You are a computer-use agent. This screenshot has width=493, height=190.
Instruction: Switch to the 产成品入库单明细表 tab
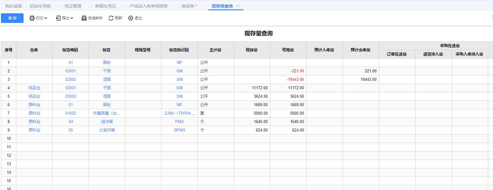(x=149, y=6)
